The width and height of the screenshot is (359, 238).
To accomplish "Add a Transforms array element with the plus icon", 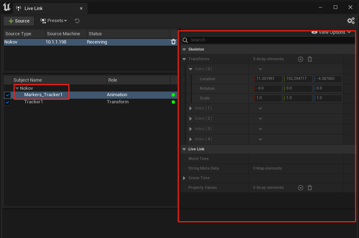I will point(300,59).
